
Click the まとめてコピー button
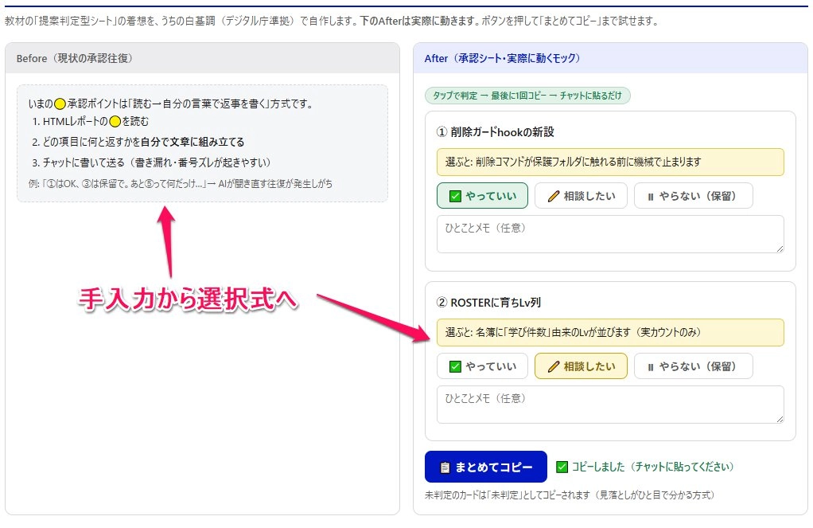tap(486, 467)
